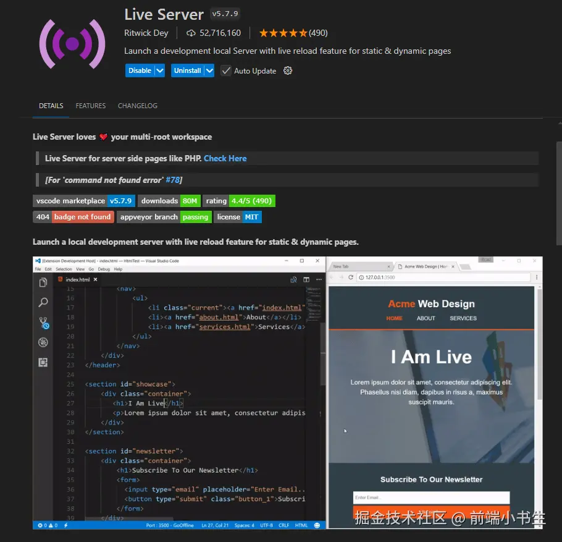The image size is (562, 542).
Task: Click the downloads 80M badge
Action: pyautogui.click(x=169, y=201)
